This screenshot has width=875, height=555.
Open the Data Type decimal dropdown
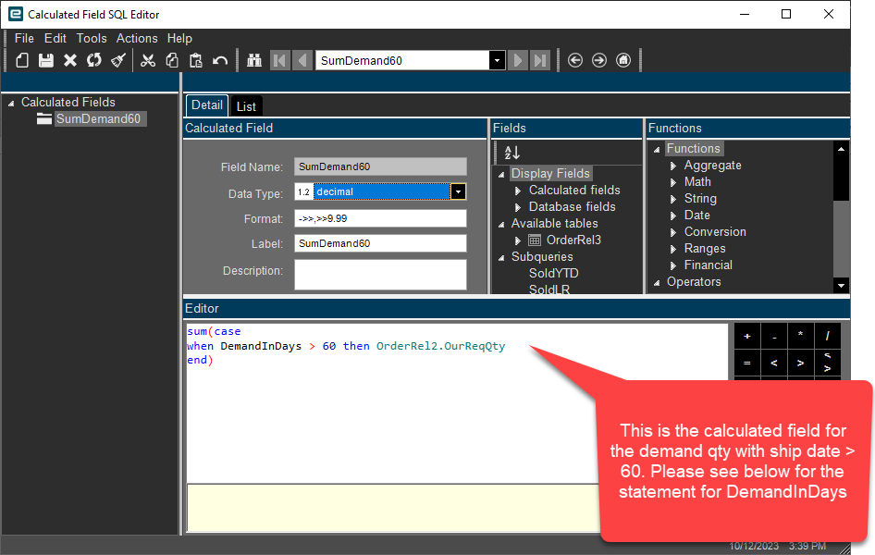(458, 191)
